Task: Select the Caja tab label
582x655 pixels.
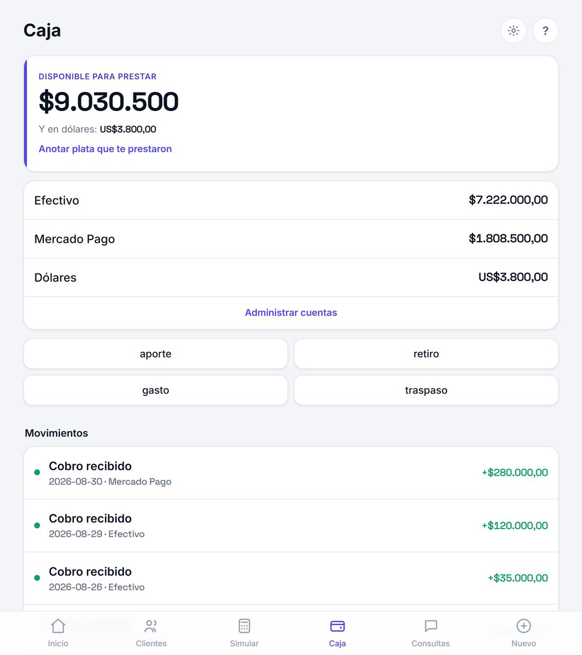Action: pyautogui.click(x=338, y=643)
